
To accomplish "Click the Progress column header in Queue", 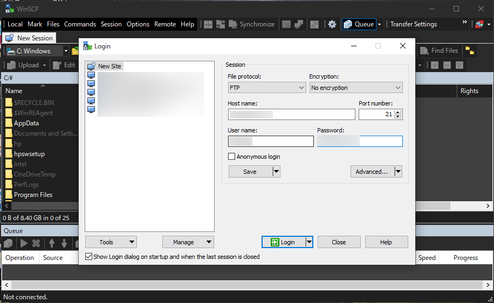I will (465, 258).
